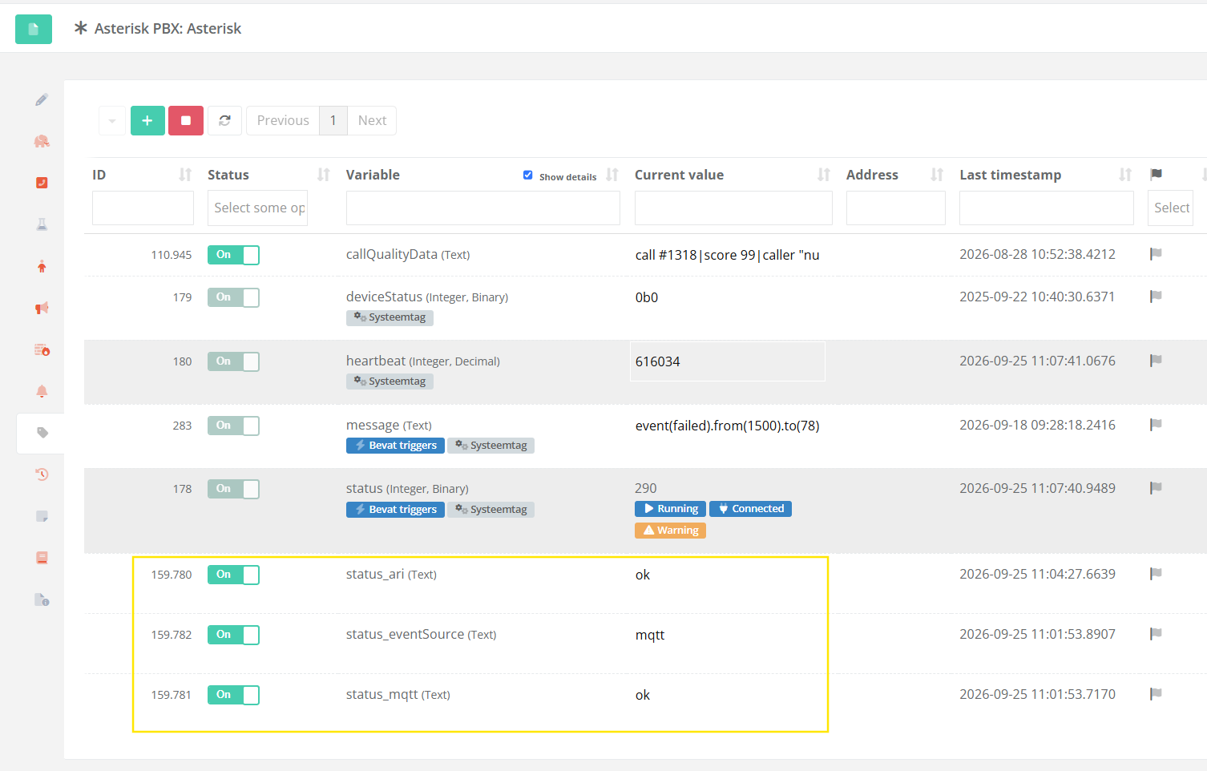Click the refresh icon in the toolbar
This screenshot has width=1207, height=771.
click(x=224, y=120)
